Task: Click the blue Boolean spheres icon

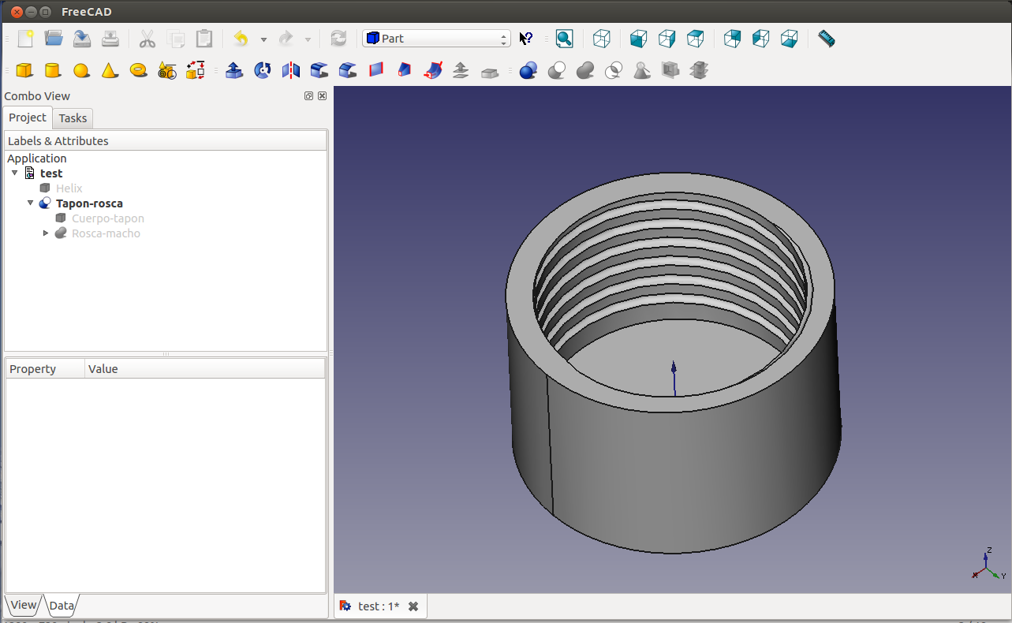Action: click(528, 71)
